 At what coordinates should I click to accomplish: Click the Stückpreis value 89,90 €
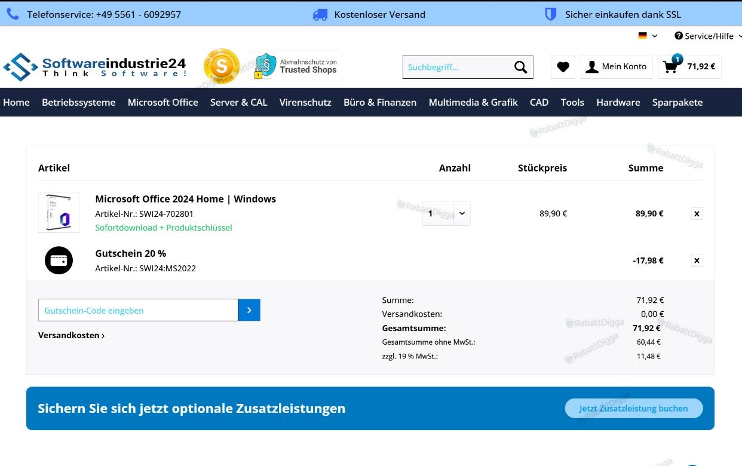(553, 213)
